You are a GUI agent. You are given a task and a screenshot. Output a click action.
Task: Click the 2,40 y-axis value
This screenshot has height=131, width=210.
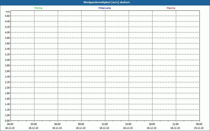[x=7, y=77]
